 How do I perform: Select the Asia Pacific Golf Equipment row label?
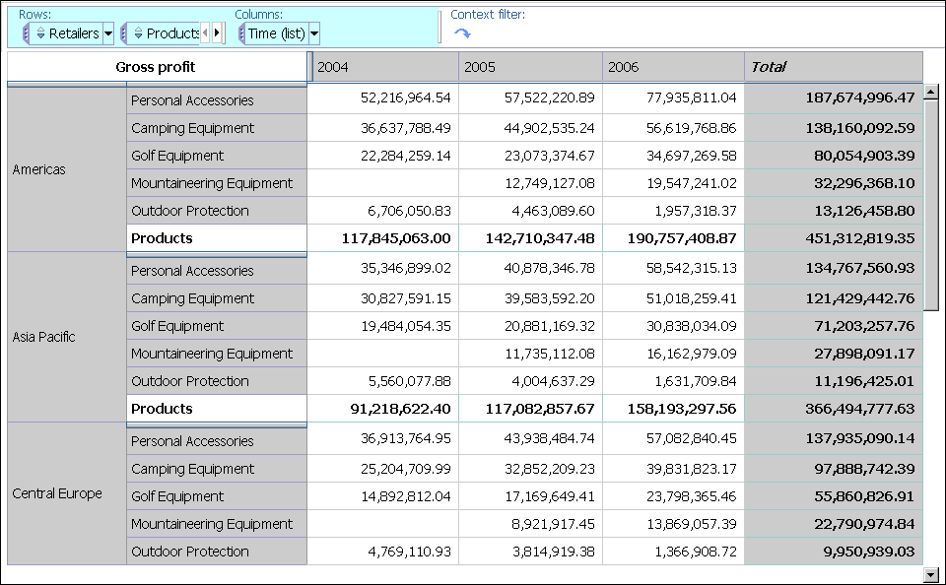(x=217, y=326)
